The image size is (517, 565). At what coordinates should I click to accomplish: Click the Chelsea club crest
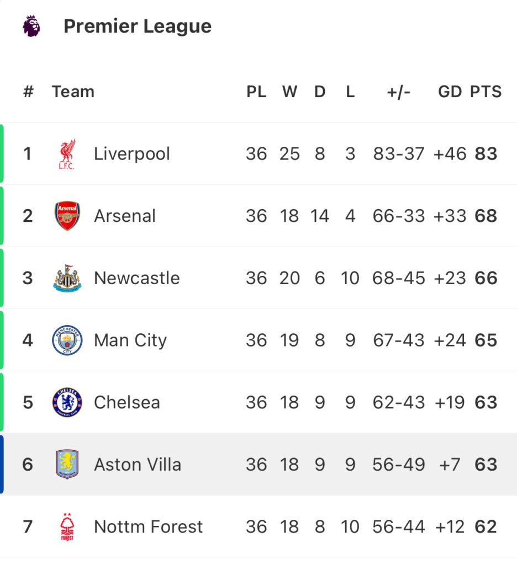[67, 402]
